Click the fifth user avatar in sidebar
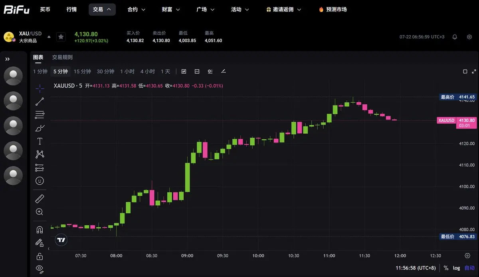The width and height of the screenshot is (479, 277). [13, 175]
